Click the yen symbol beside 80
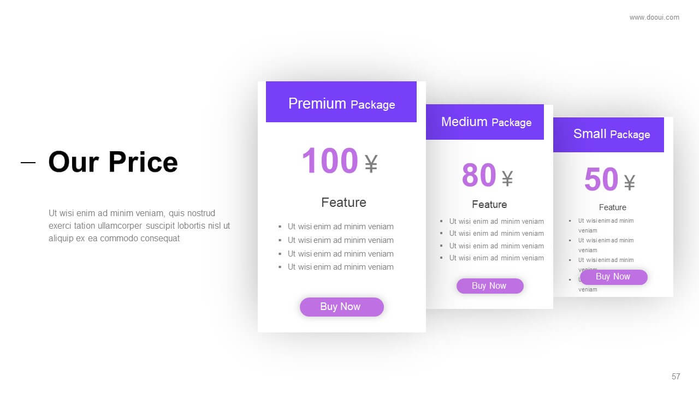 pos(507,178)
